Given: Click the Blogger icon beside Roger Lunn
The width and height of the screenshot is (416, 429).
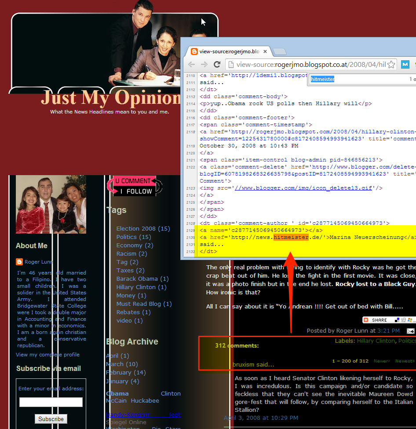Looking at the screenshot, I should [19, 262].
